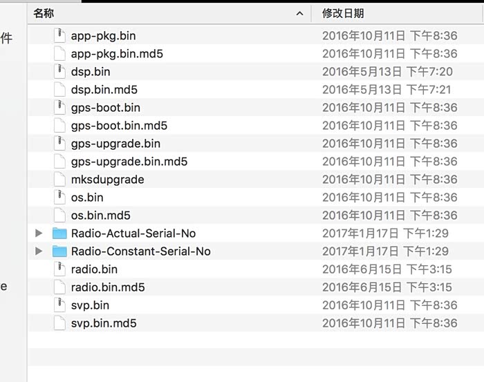Sort by the 名称 column header
The height and width of the screenshot is (382, 484).
[x=44, y=13]
